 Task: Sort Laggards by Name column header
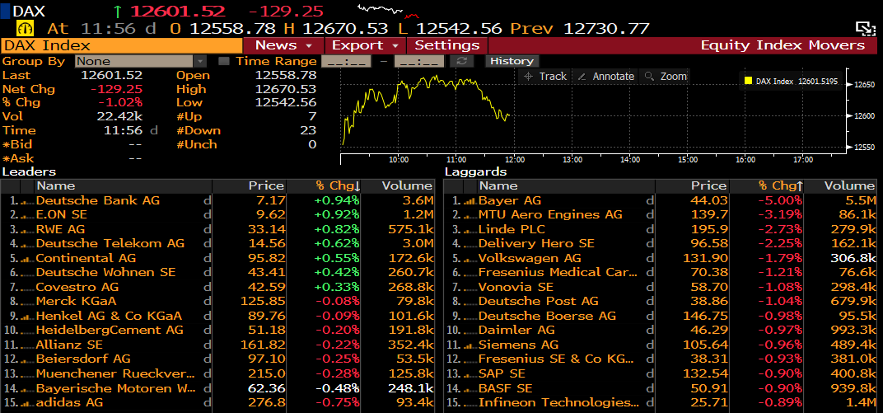click(x=566, y=186)
